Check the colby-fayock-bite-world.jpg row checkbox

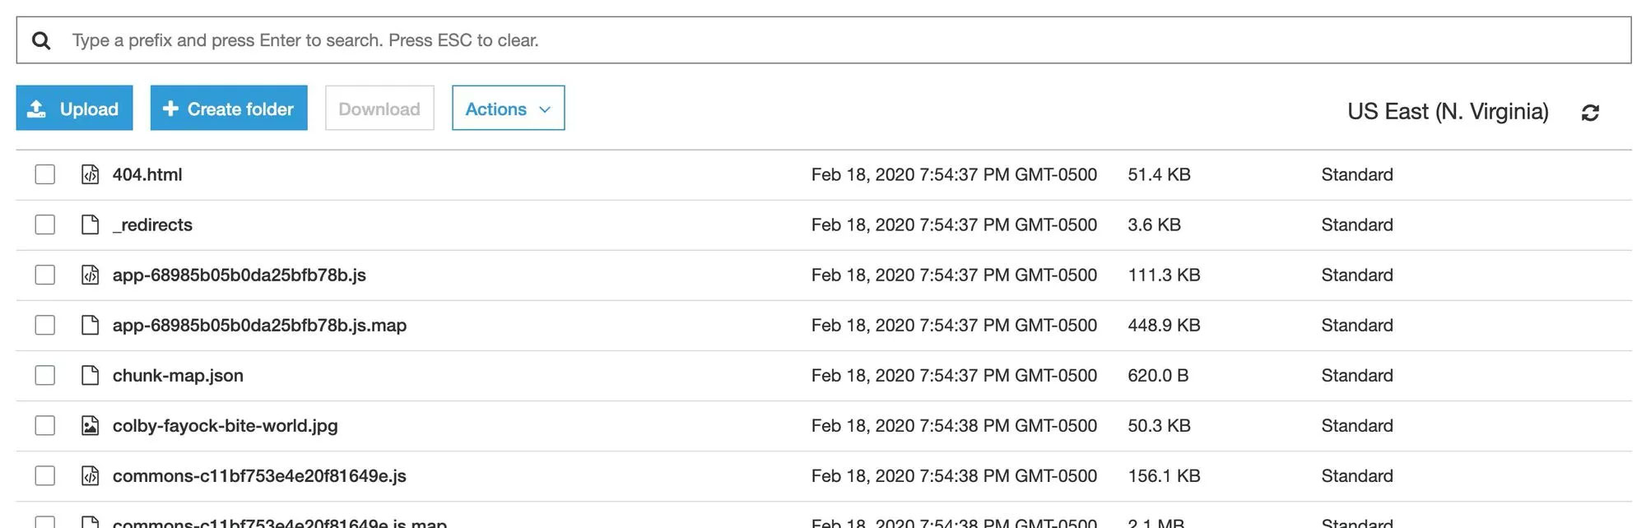pyautogui.click(x=45, y=425)
